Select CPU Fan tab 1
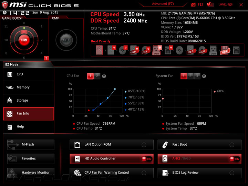Screen dimensions: 248x186 (90, 76)
